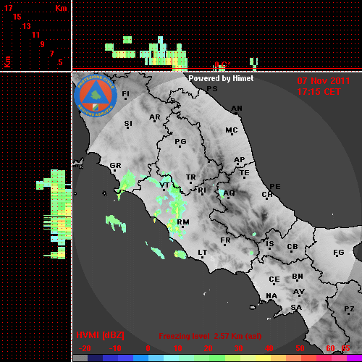Image resolution: width=362 pixels, height=362 pixels.
Task: Click the AV city marker
Action: [299, 292]
